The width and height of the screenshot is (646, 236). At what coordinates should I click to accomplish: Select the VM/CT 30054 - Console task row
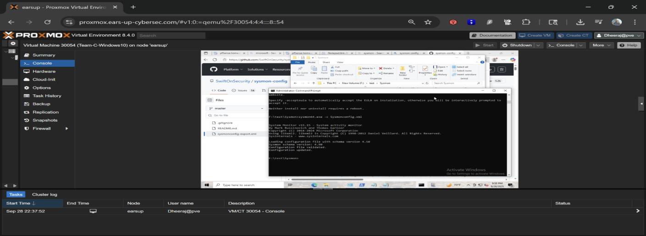click(322, 211)
